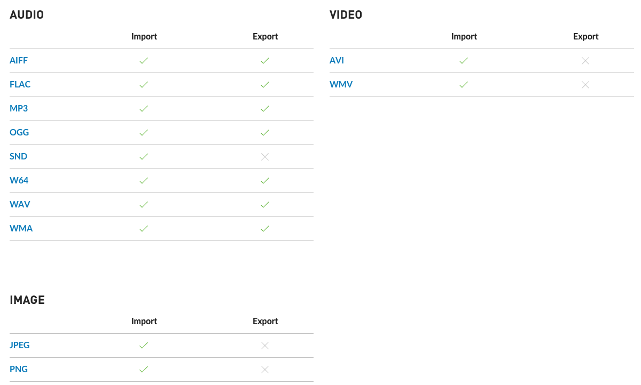641x385 pixels.
Task: Open the JPEG image format link
Action: click(20, 346)
